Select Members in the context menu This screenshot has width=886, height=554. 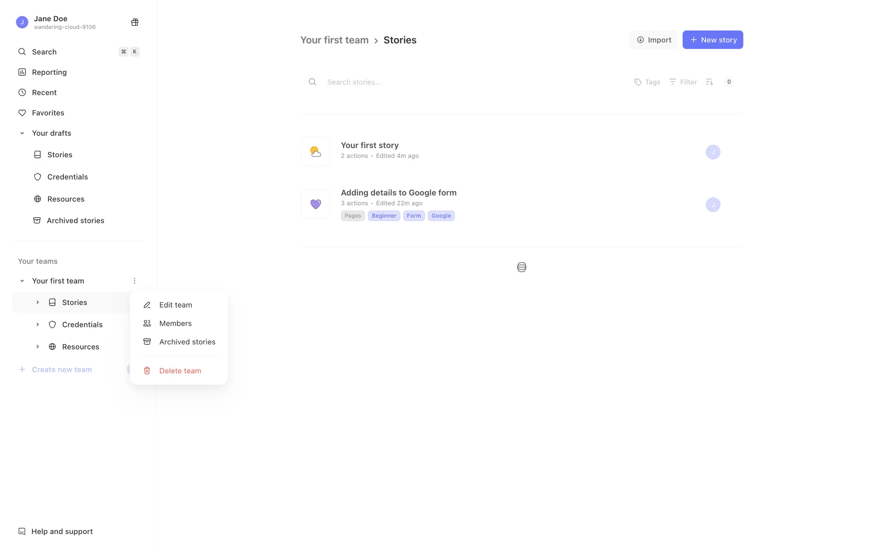click(175, 323)
